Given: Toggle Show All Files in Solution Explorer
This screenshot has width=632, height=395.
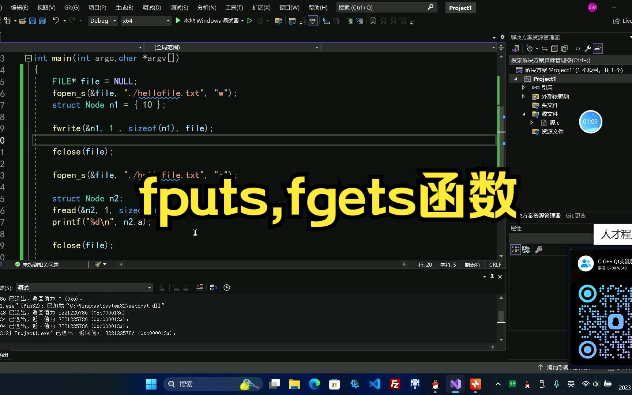Looking at the screenshot, I should (x=564, y=48).
